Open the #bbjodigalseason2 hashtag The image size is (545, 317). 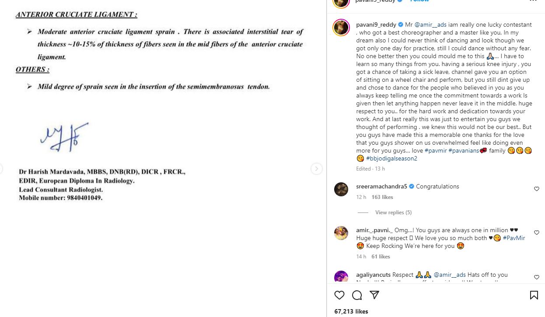(x=392, y=158)
